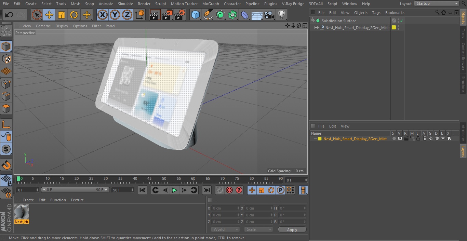The height and width of the screenshot is (241, 467).
Task: Switch to Texture mode checkered cube
Action: click(6, 59)
